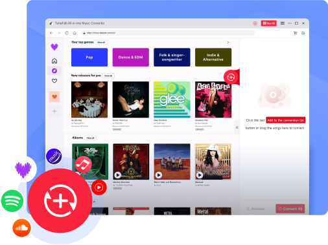This screenshot has width=328, height=245.
Task: Click the Spotify green logo
Action: click(12, 201)
